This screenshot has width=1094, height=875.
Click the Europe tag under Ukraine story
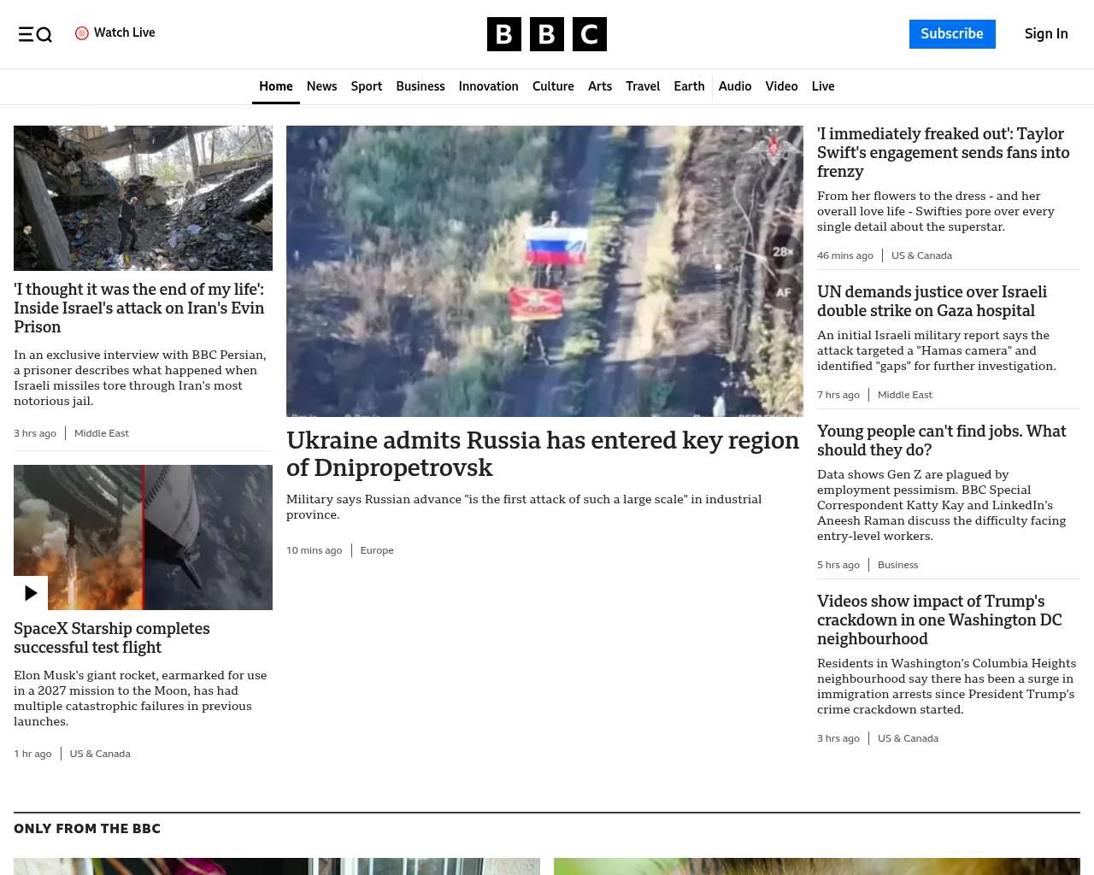click(377, 550)
